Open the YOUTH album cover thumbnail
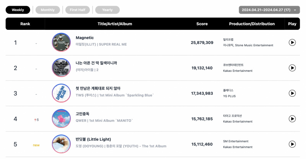 [x=61, y=144]
